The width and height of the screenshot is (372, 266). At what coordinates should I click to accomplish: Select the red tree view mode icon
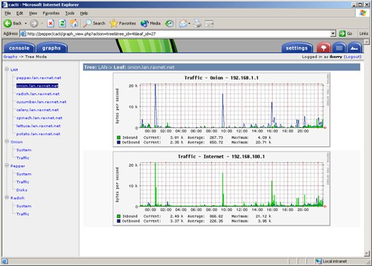coord(324,48)
